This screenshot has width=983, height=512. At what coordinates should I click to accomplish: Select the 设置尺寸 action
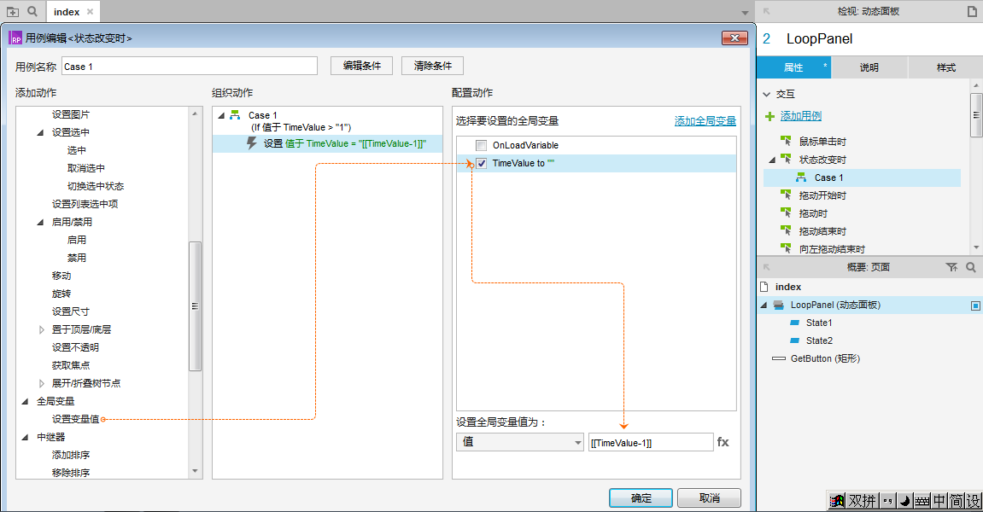tap(71, 311)
